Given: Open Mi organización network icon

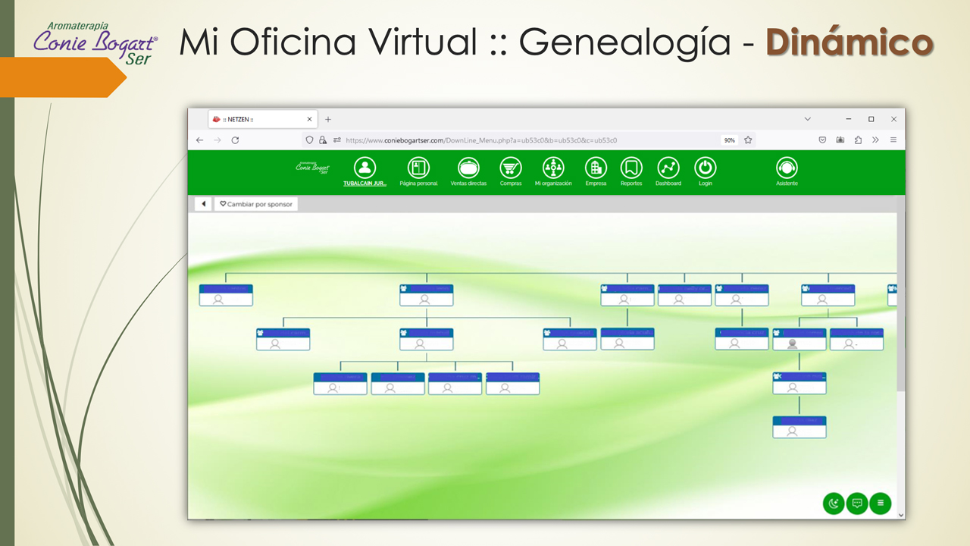Looking at the screenshot, I should (x=553, y=168).
